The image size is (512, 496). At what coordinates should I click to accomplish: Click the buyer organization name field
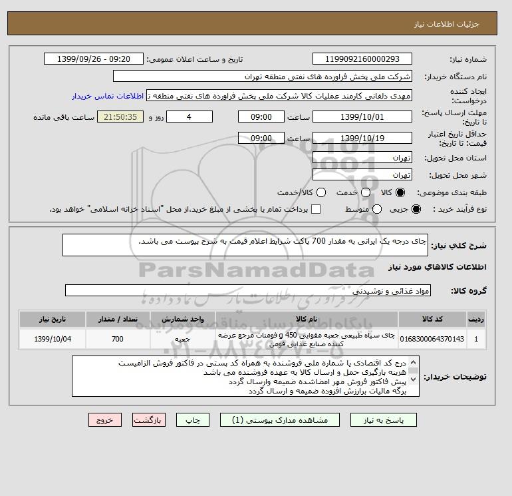[x=262, y=76]
